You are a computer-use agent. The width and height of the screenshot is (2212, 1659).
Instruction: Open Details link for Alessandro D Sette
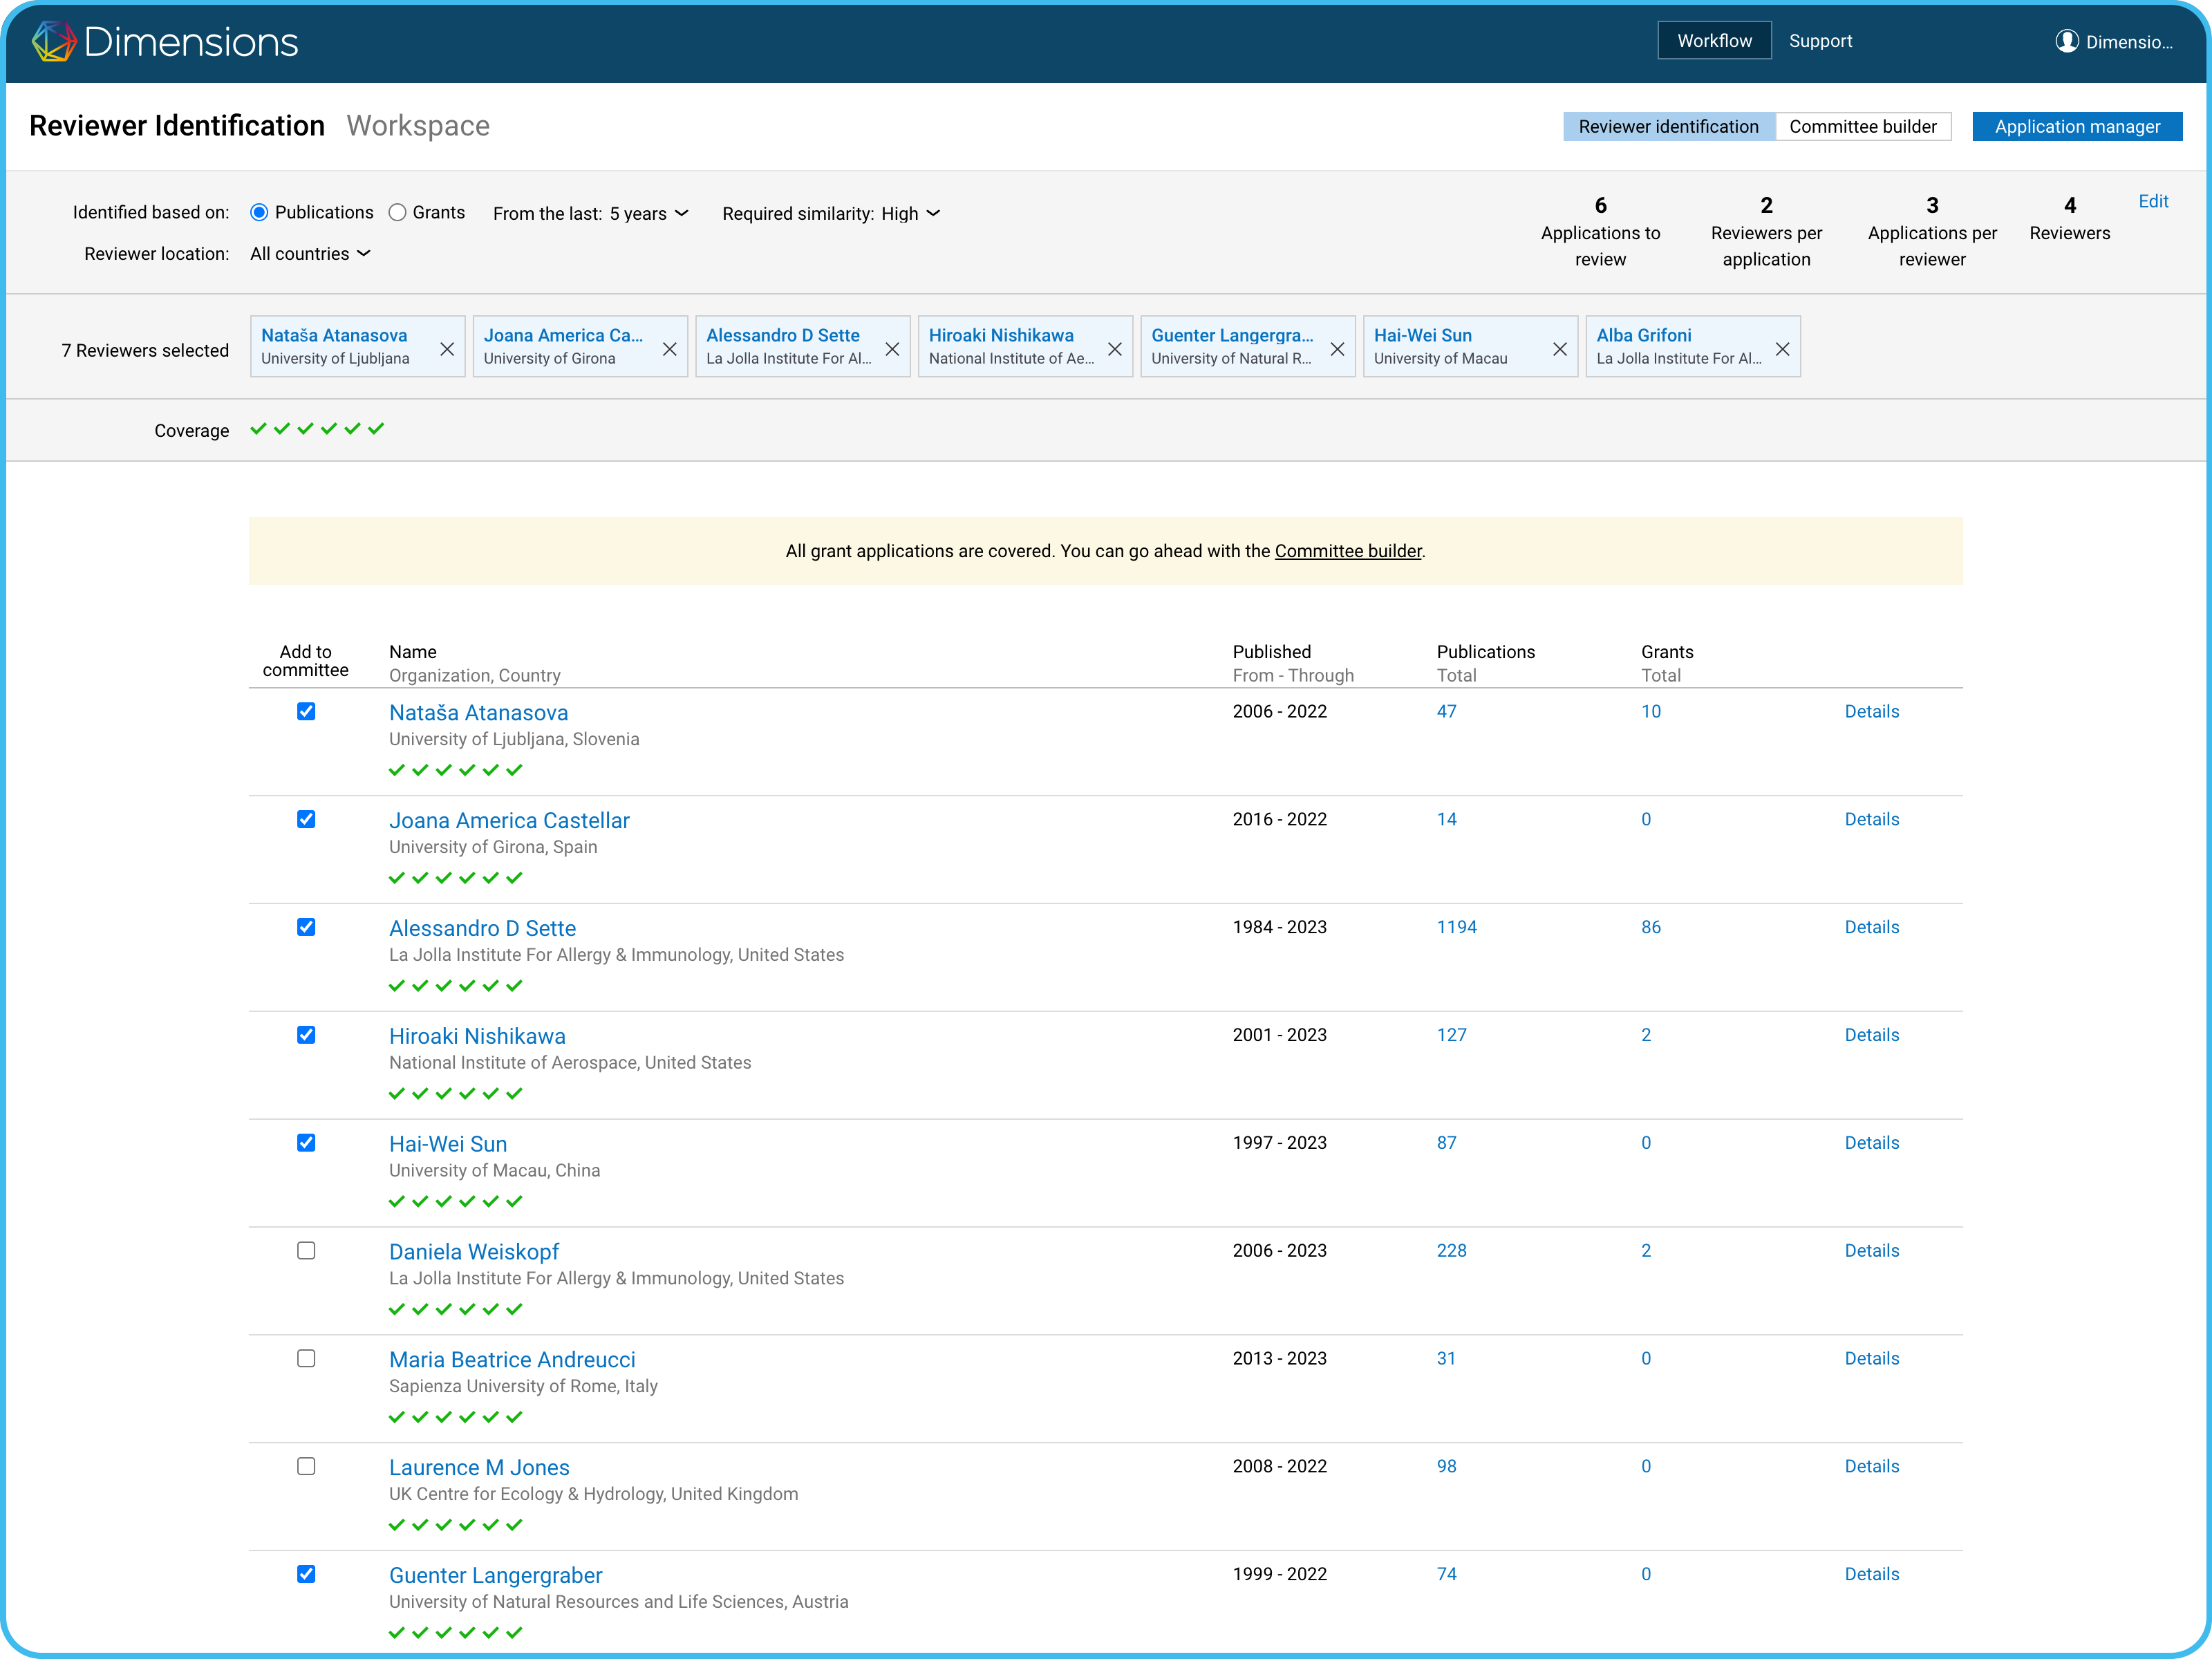[1871, 927]
